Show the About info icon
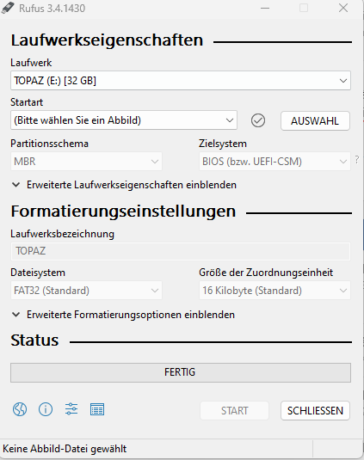Image resolution: width=364 pixels, height=460 pixels. point(46,409)
